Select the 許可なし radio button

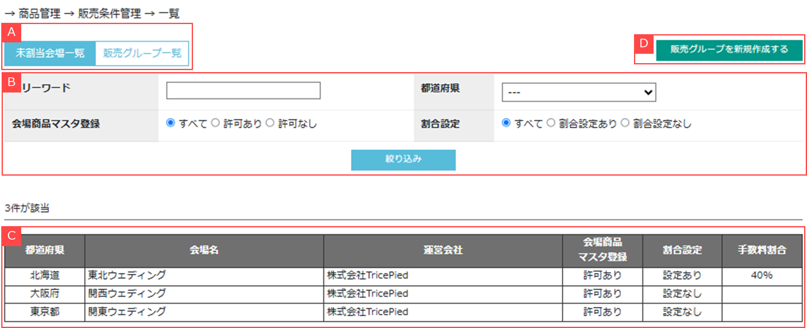coord(270,123)
